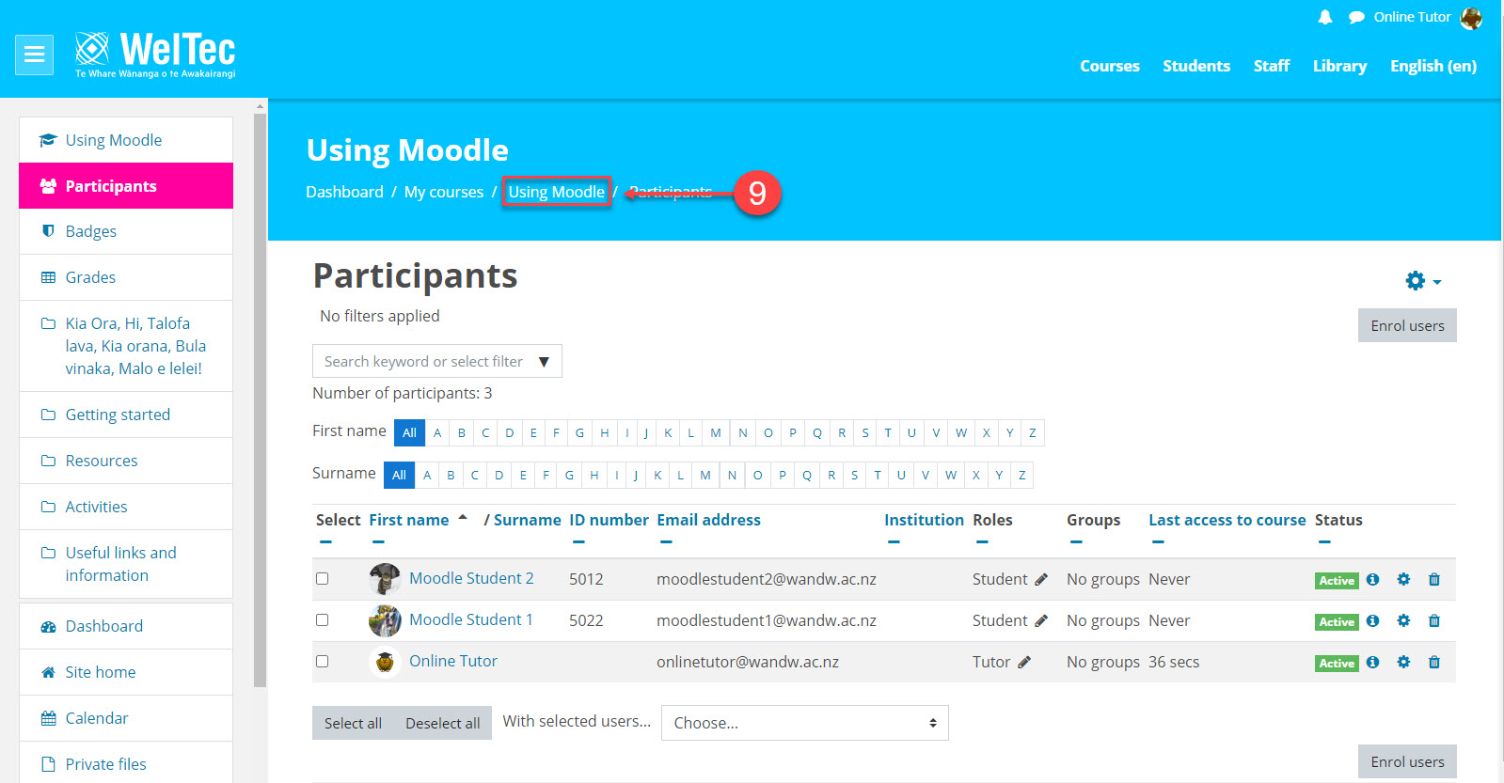Image resolution: width=1504 pixels, height=783 pixels.
Task: Click the top Enrol users button
Action: coord(1407,325)
